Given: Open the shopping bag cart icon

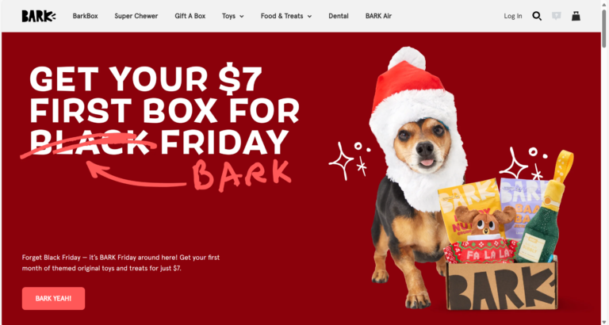Looking at the screenshot, I should click(576, 16).
